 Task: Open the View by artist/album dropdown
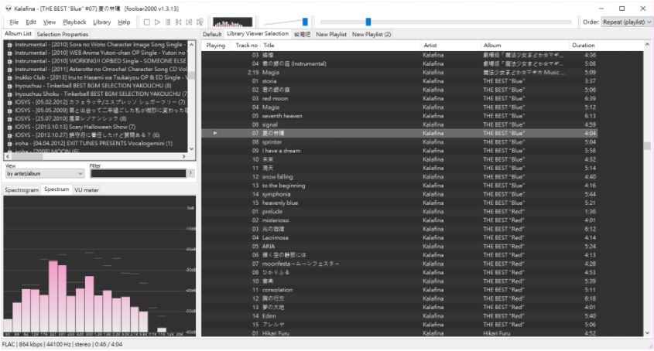(45, 173)
